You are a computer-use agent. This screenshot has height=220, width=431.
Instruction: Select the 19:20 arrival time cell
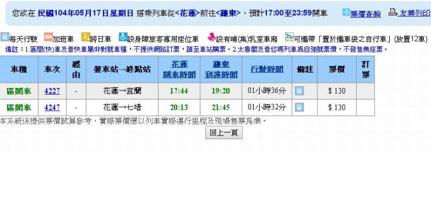pyautogui.click(x=221, y=91)
